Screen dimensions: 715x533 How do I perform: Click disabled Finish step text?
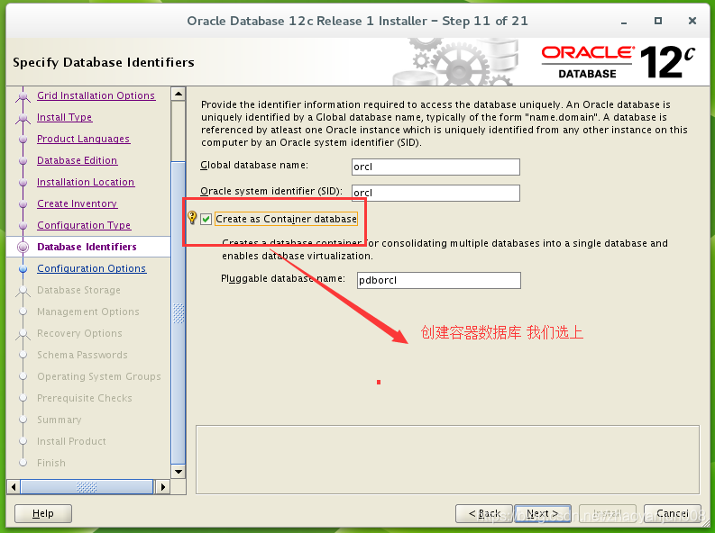click(x=51, y=463)
